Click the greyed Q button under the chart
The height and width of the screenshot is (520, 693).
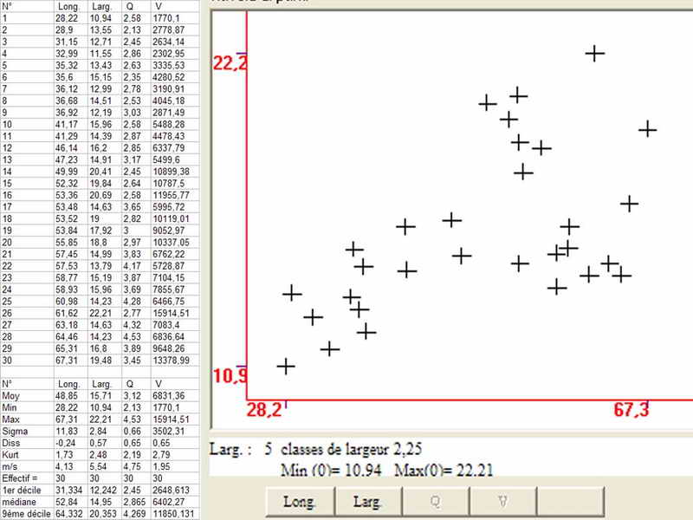click(435, 500)
